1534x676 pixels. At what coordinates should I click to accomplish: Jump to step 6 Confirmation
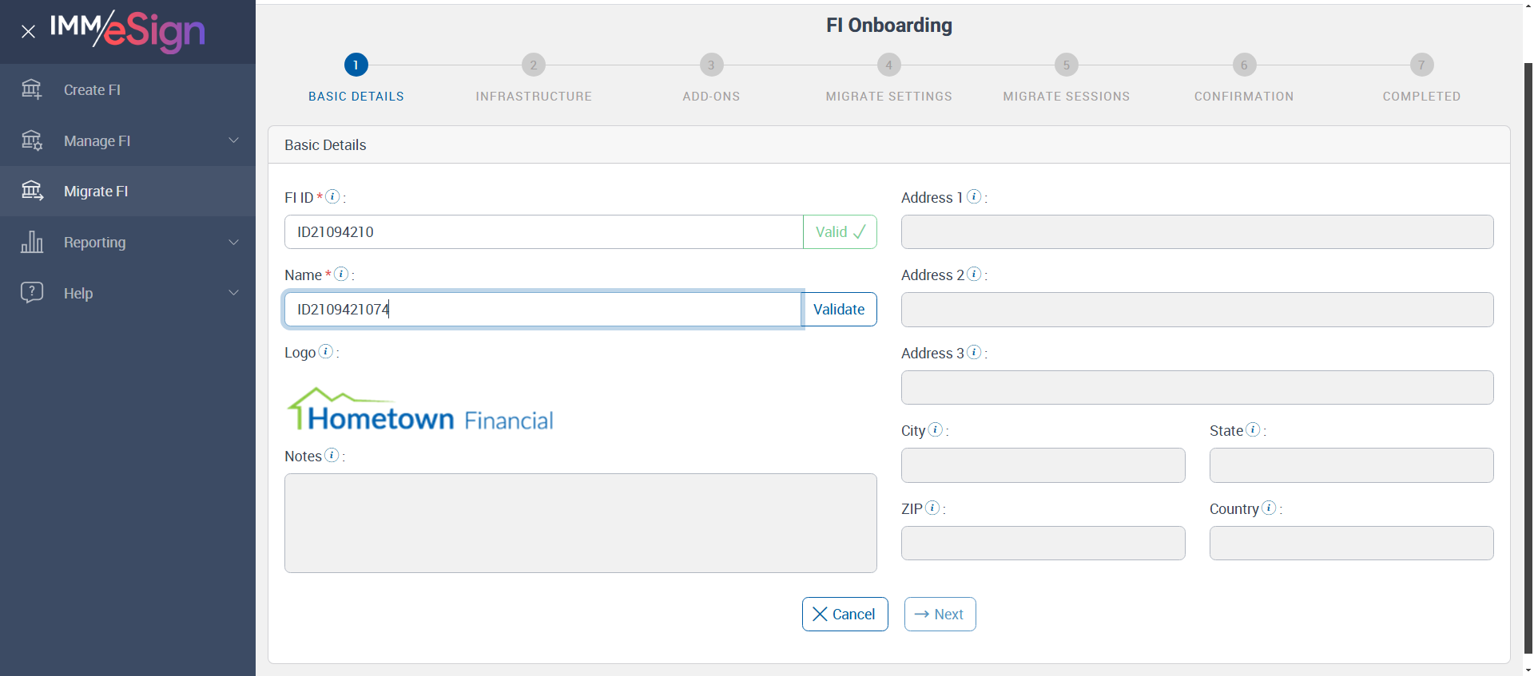pyautogui.click(x=1244, y=65)
